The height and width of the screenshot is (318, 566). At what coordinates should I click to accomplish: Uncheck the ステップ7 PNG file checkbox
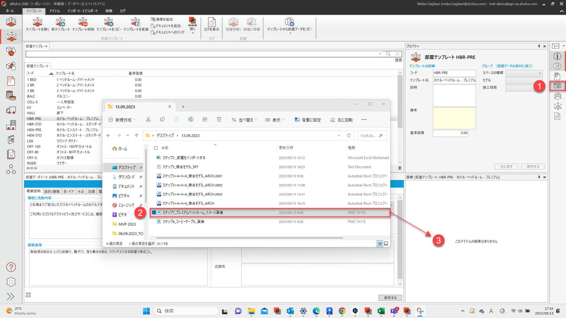154,213
